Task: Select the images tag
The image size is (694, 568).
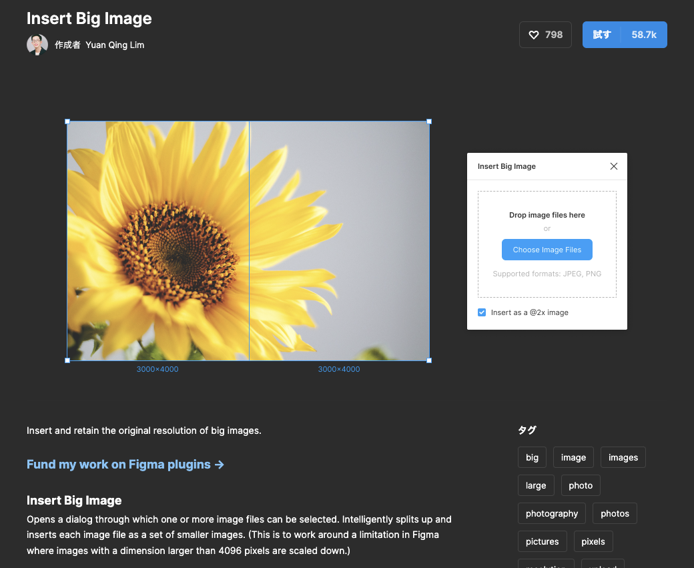Action: (x=623, y=457)
